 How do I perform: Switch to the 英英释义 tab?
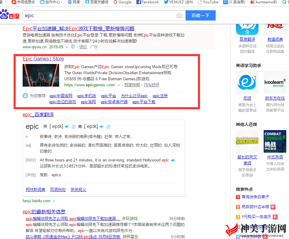pos(78,190)
